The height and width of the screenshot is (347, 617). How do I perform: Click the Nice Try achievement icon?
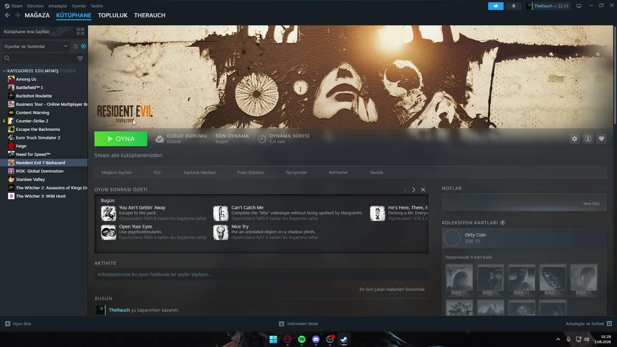click(221, 232)
